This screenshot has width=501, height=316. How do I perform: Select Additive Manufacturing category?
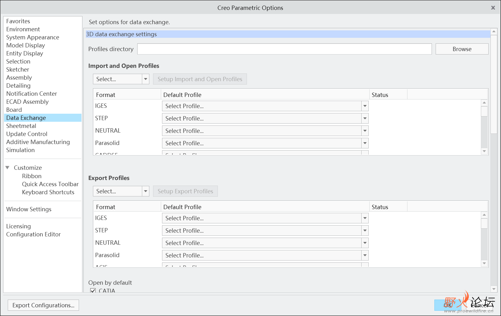pos(38,142)
